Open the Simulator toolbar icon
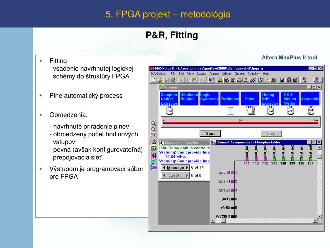 pyautogui.click(x=239, y=80)
